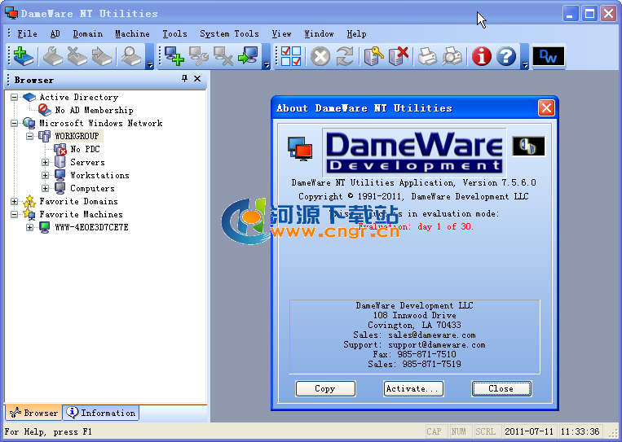
Task: Open machine toolbar overflow options arrow
Action: [x=267, y=57]
